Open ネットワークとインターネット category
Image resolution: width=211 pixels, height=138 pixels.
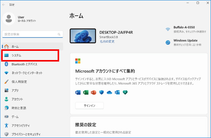[32, 73]
